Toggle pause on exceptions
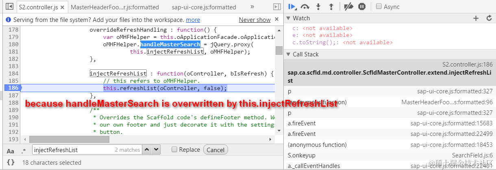 (x=362, y=6)
